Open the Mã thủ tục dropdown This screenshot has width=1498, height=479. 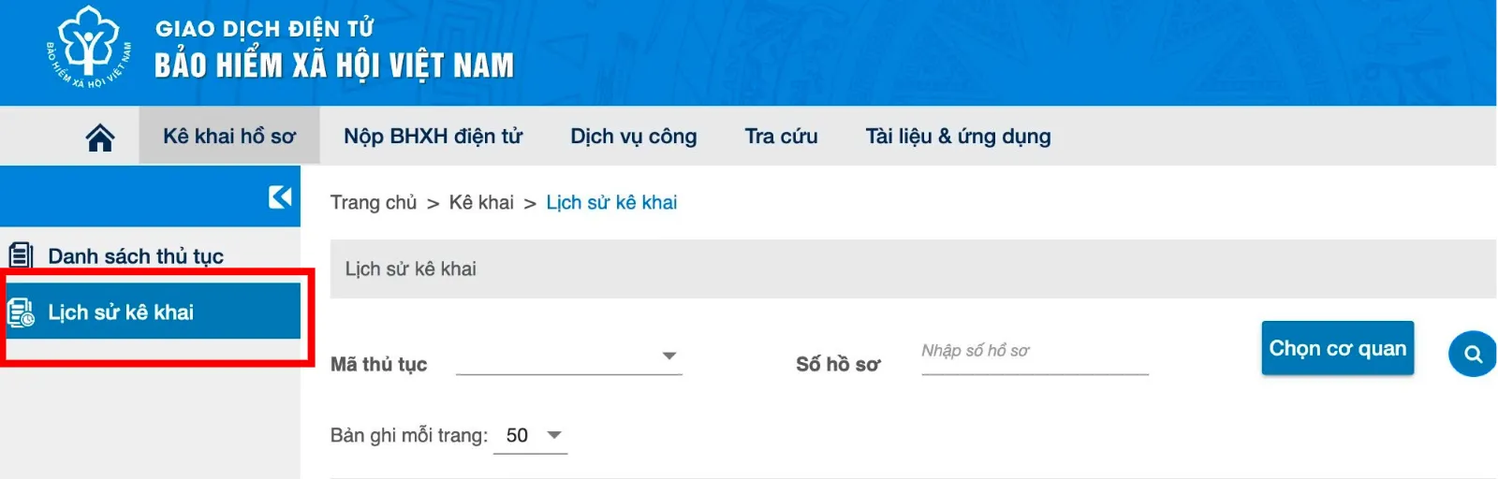point(568,356)
